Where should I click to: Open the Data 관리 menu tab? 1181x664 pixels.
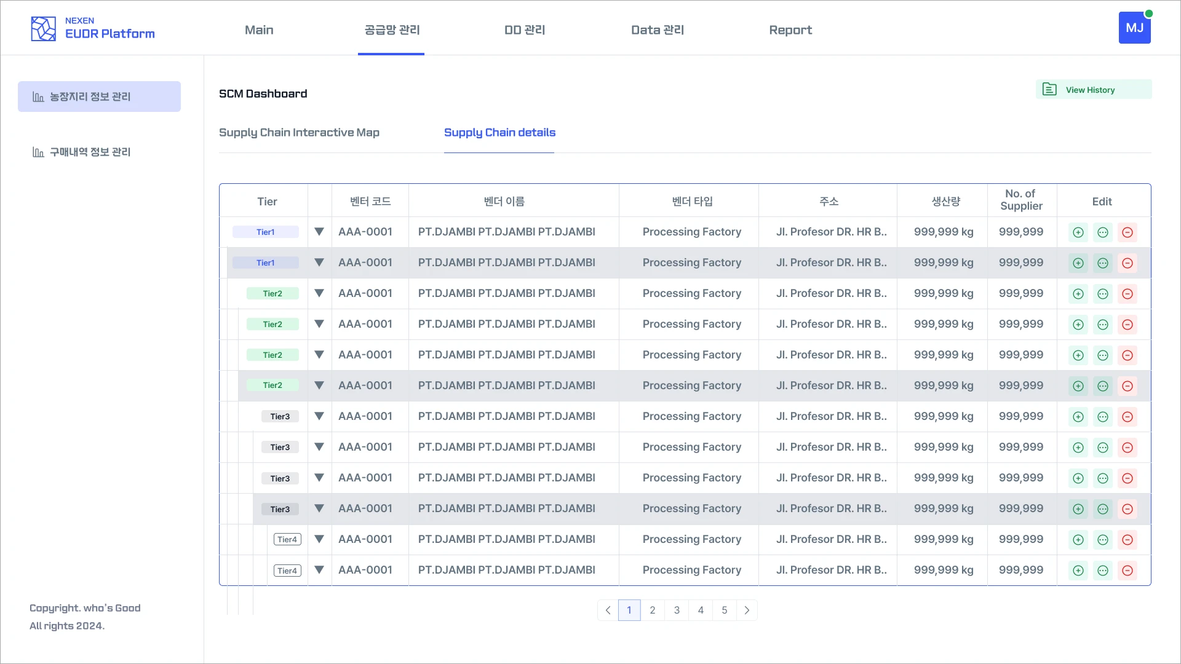click(658, 30)
